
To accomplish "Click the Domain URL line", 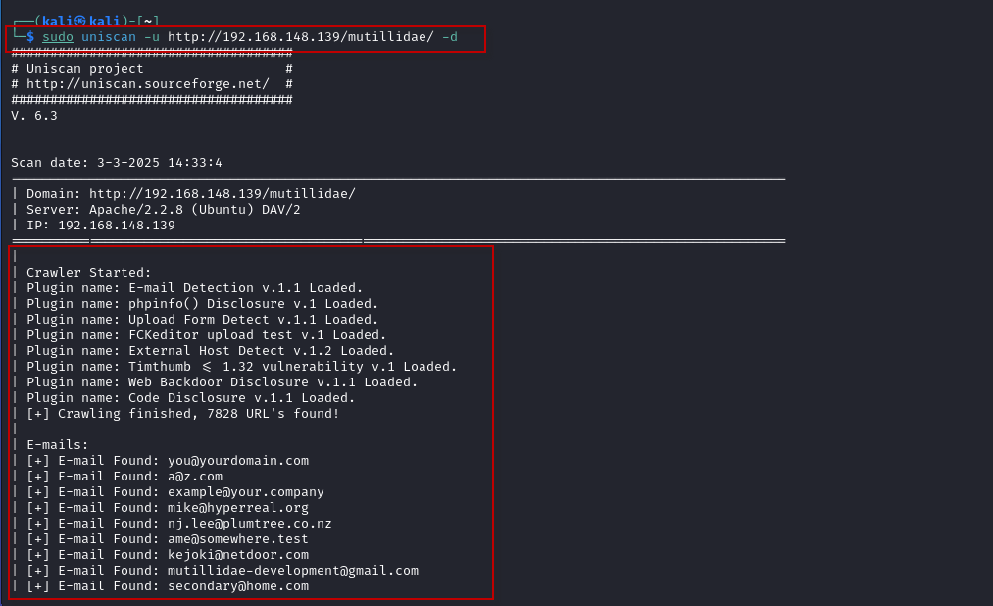I will pos(190,194).
